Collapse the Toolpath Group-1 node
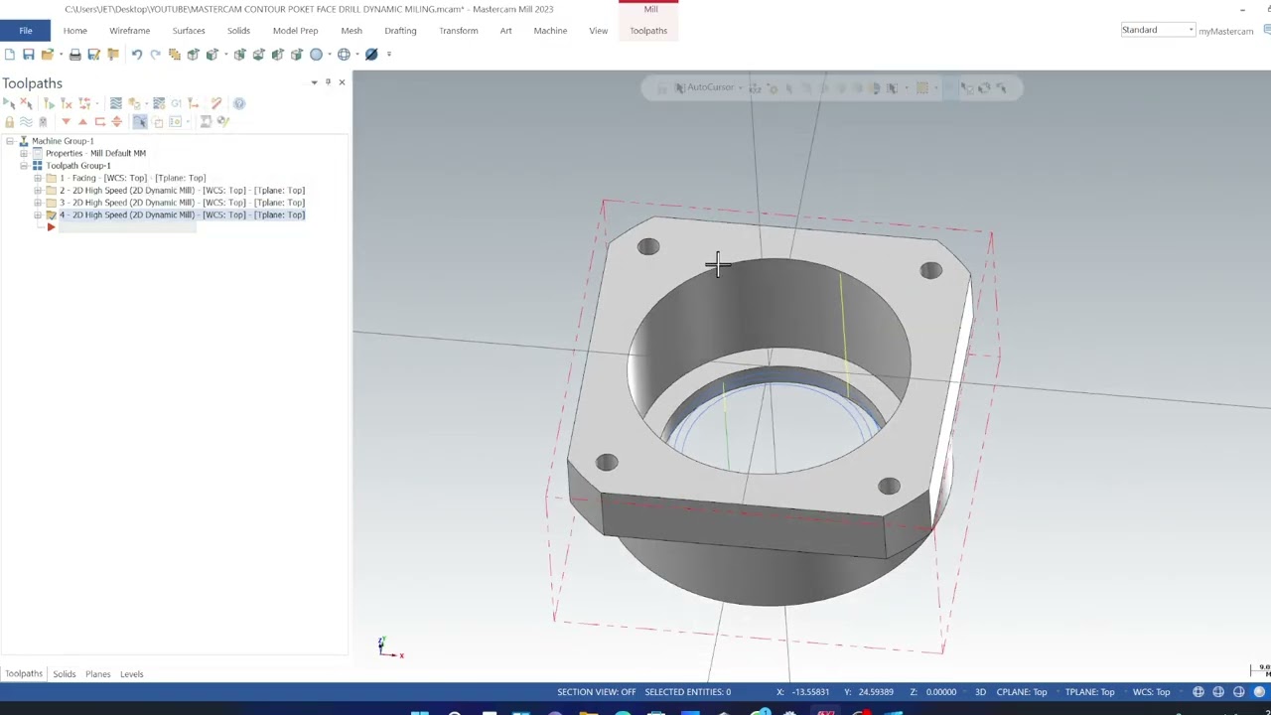This screenshot has height=715, width=1271. [x=24, y=166]
